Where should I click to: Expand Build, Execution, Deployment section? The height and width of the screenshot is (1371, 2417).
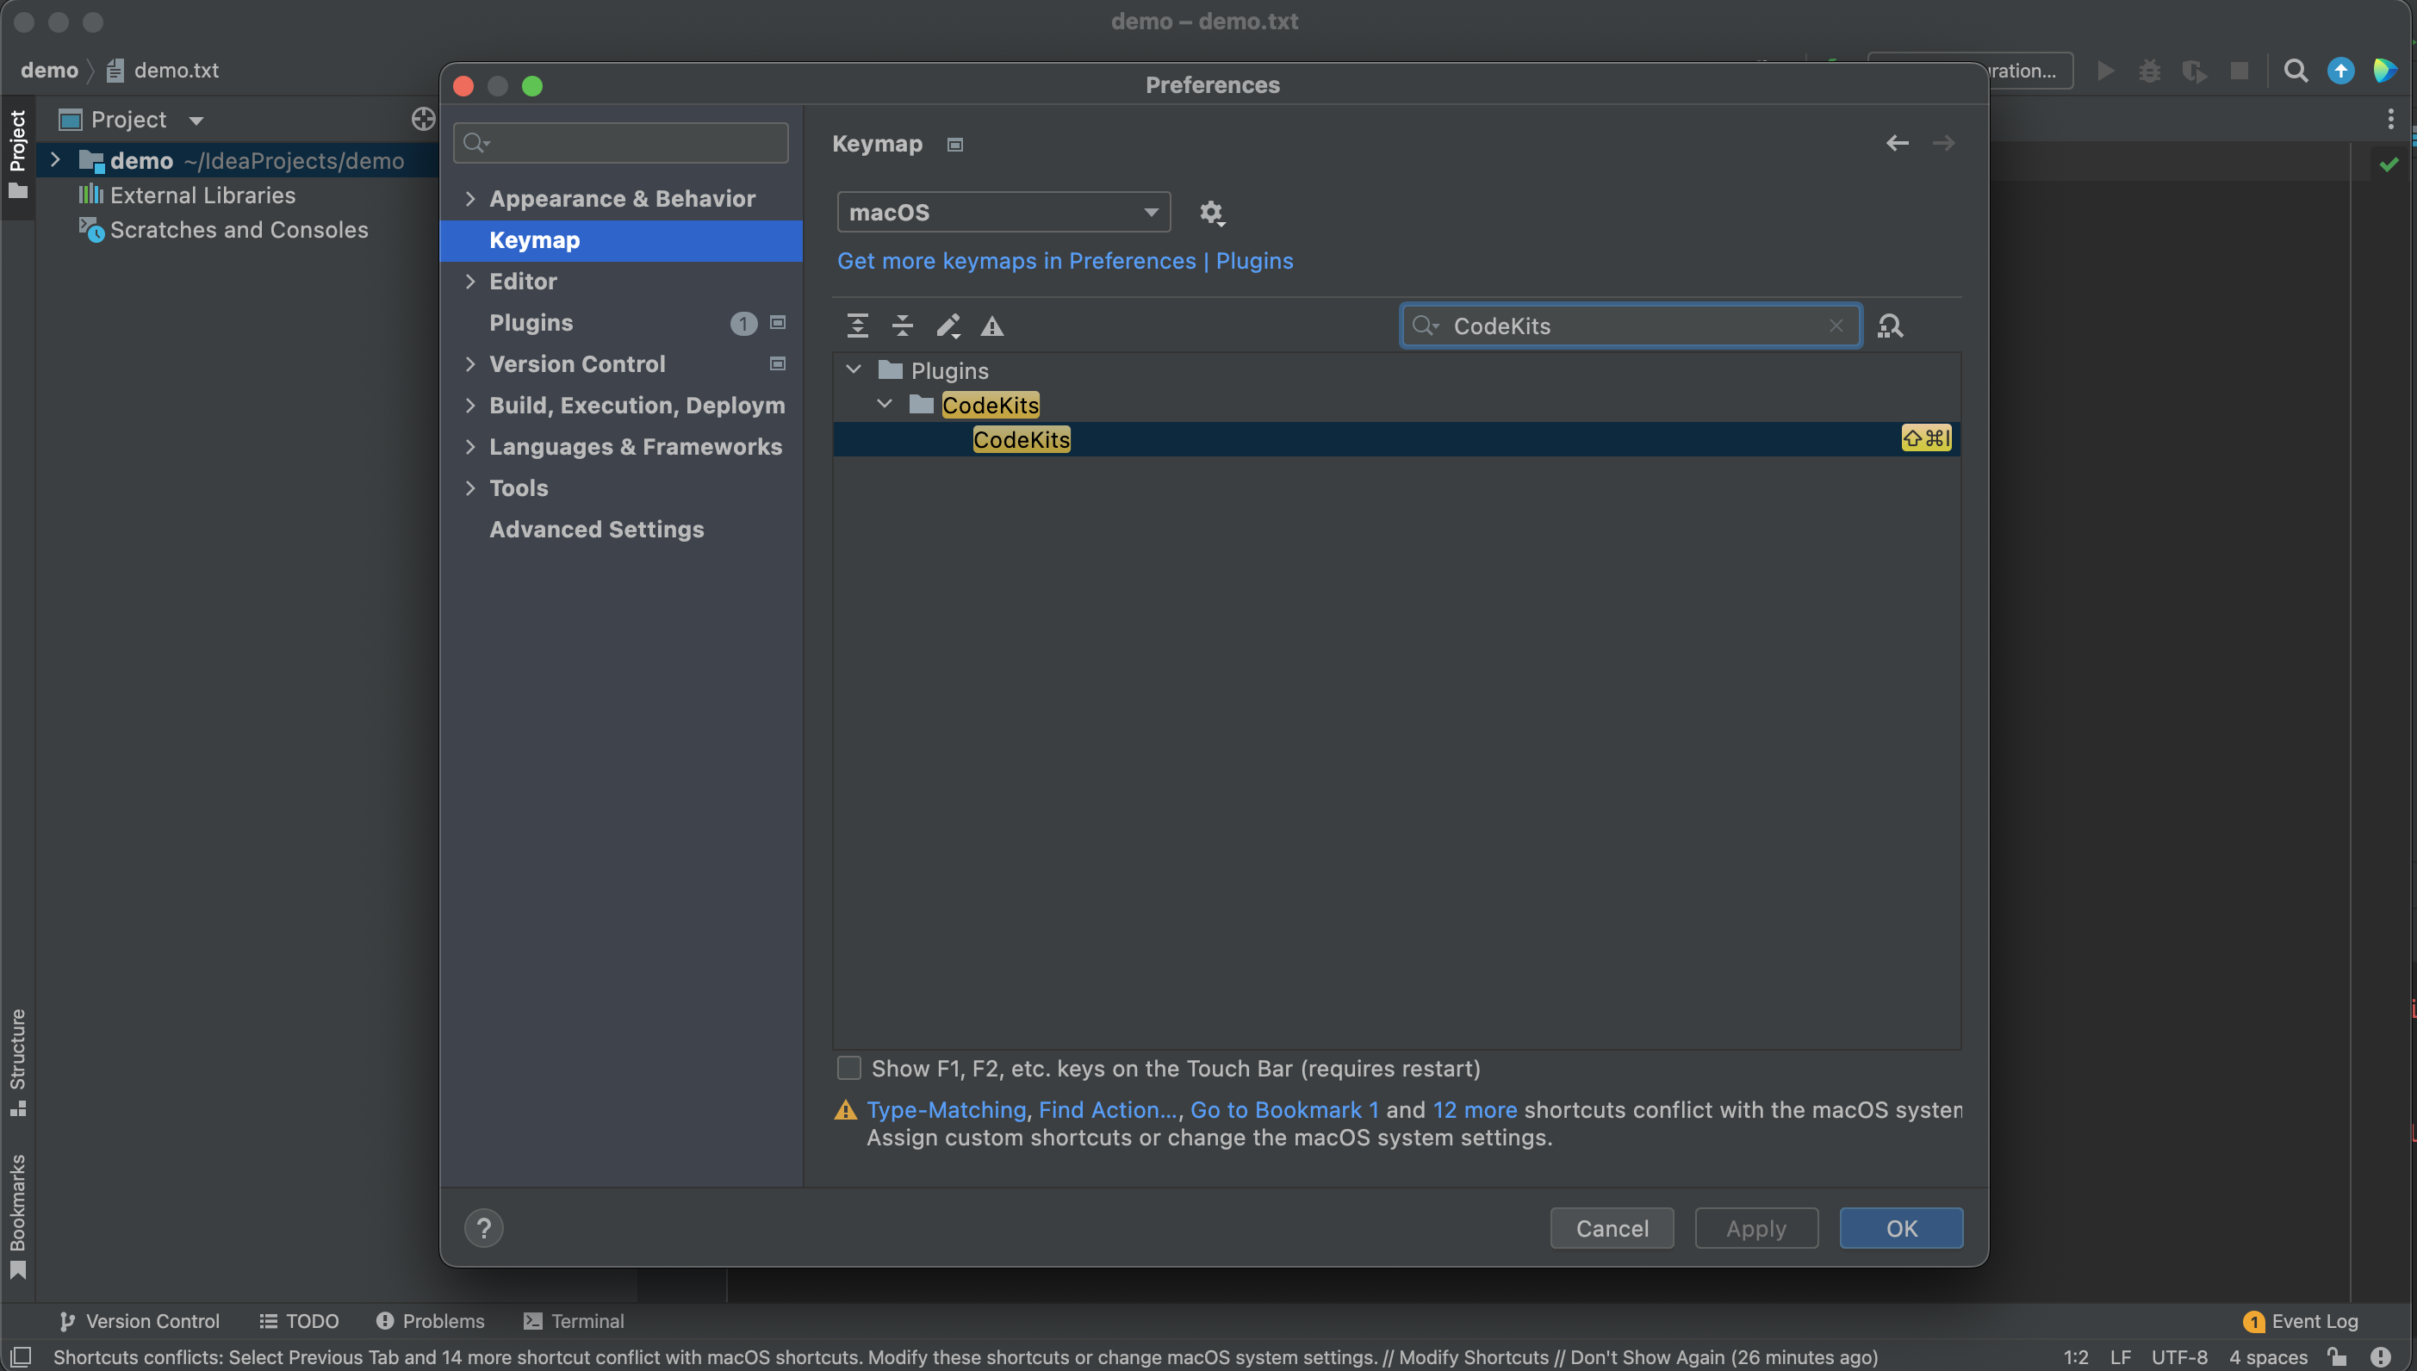pos(469,406)
